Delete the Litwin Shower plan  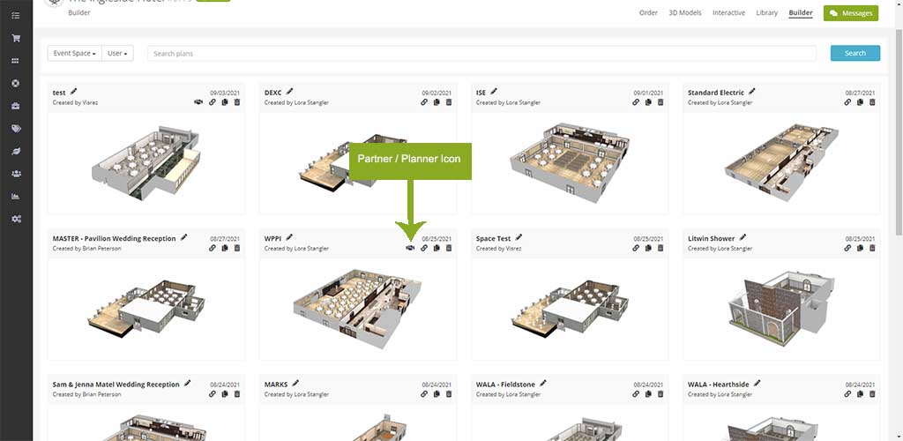[x=872, y=249]
